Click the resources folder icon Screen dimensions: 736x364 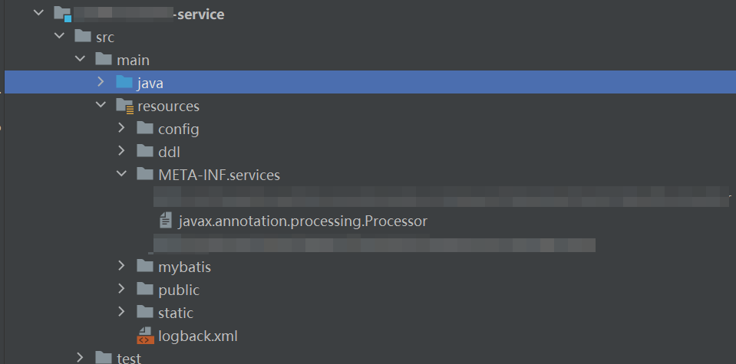point(124,106)
